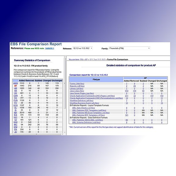Click the scroll down arrow of summary panel

tap(65, 132)
